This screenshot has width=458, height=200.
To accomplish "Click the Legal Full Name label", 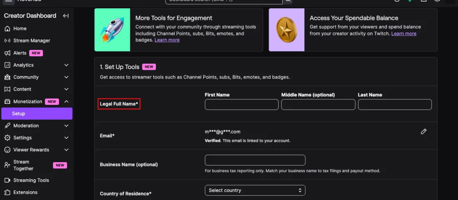I will [119, 104].
